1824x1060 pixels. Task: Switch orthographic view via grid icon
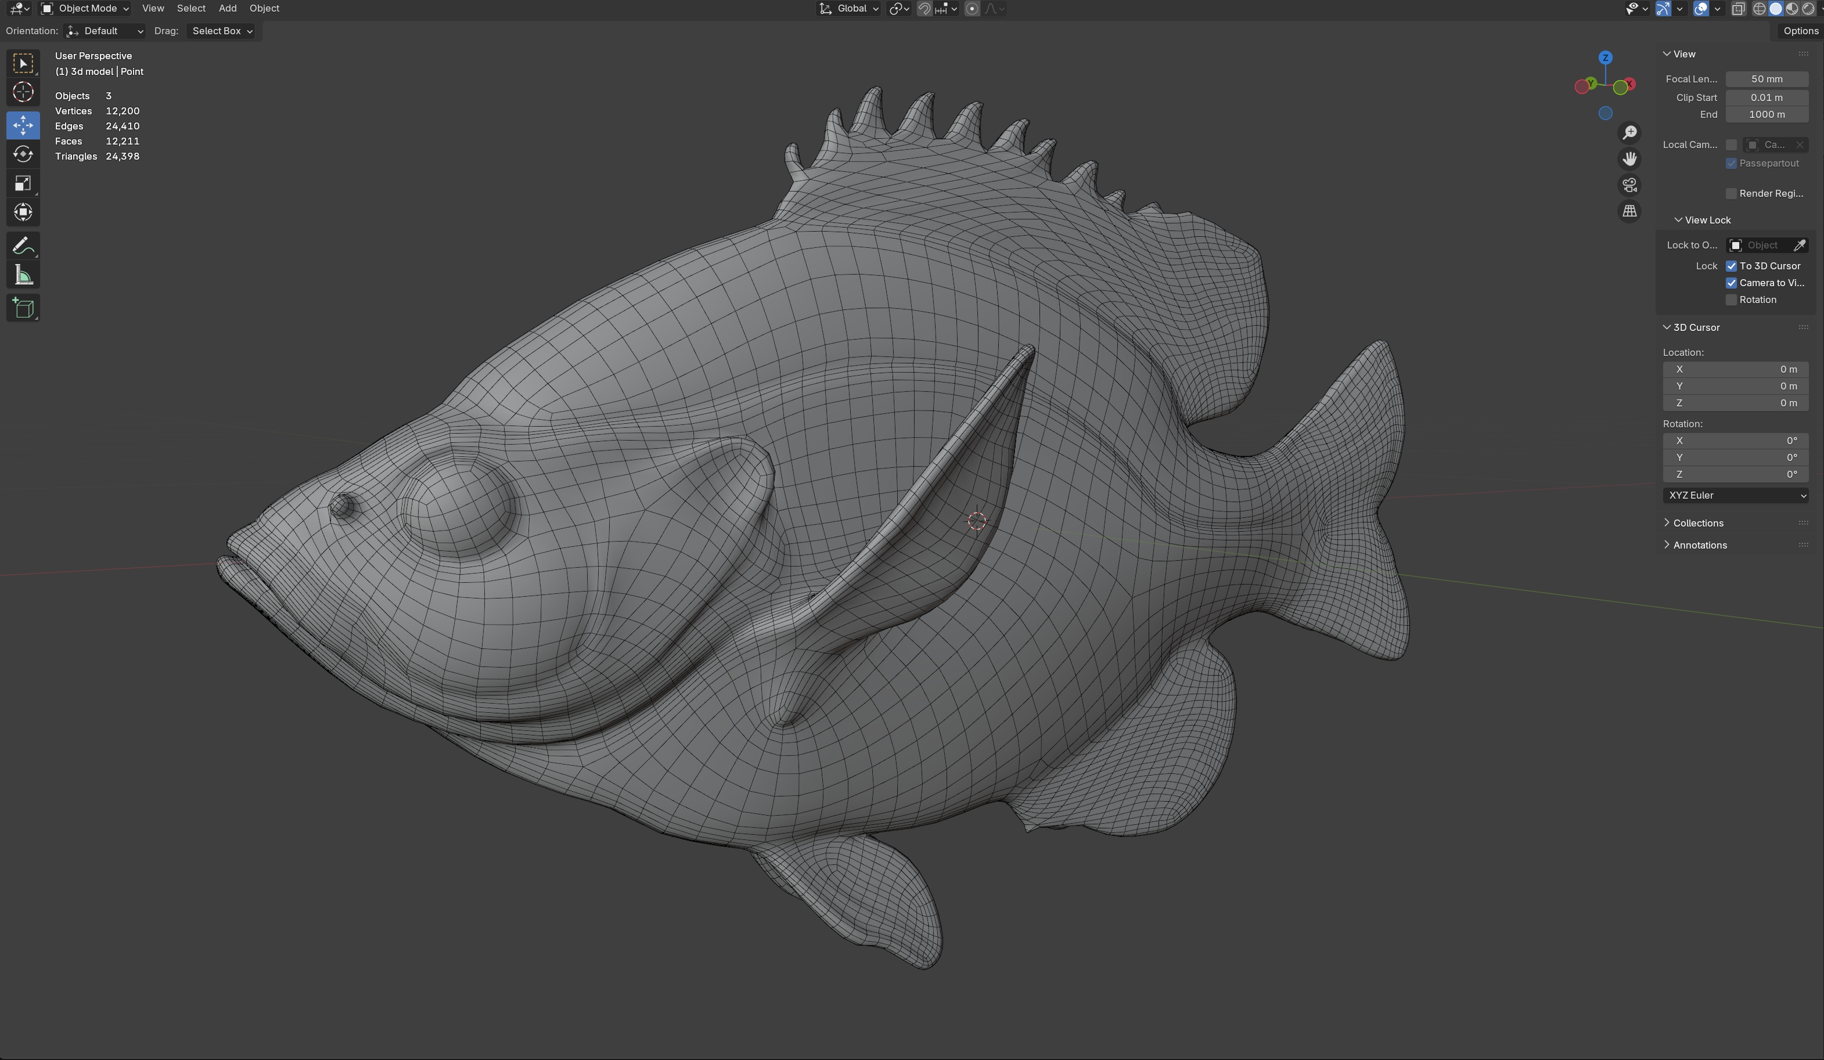[x=1629, y=211]
